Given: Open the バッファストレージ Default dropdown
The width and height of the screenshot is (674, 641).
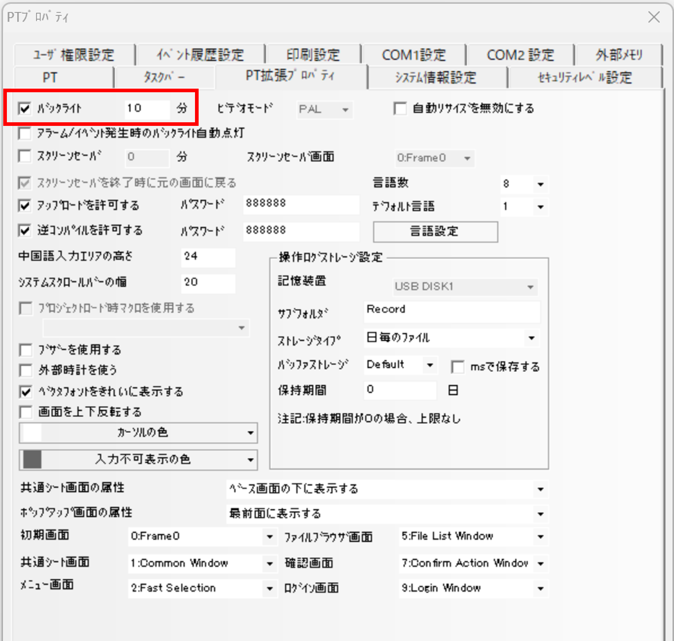Looking at the screenshot, I should coord(400,365).
